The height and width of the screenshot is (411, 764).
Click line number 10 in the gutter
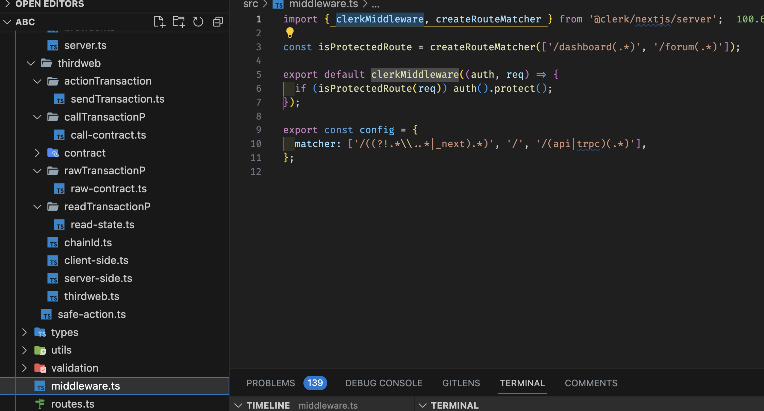[x=256, y=144]
